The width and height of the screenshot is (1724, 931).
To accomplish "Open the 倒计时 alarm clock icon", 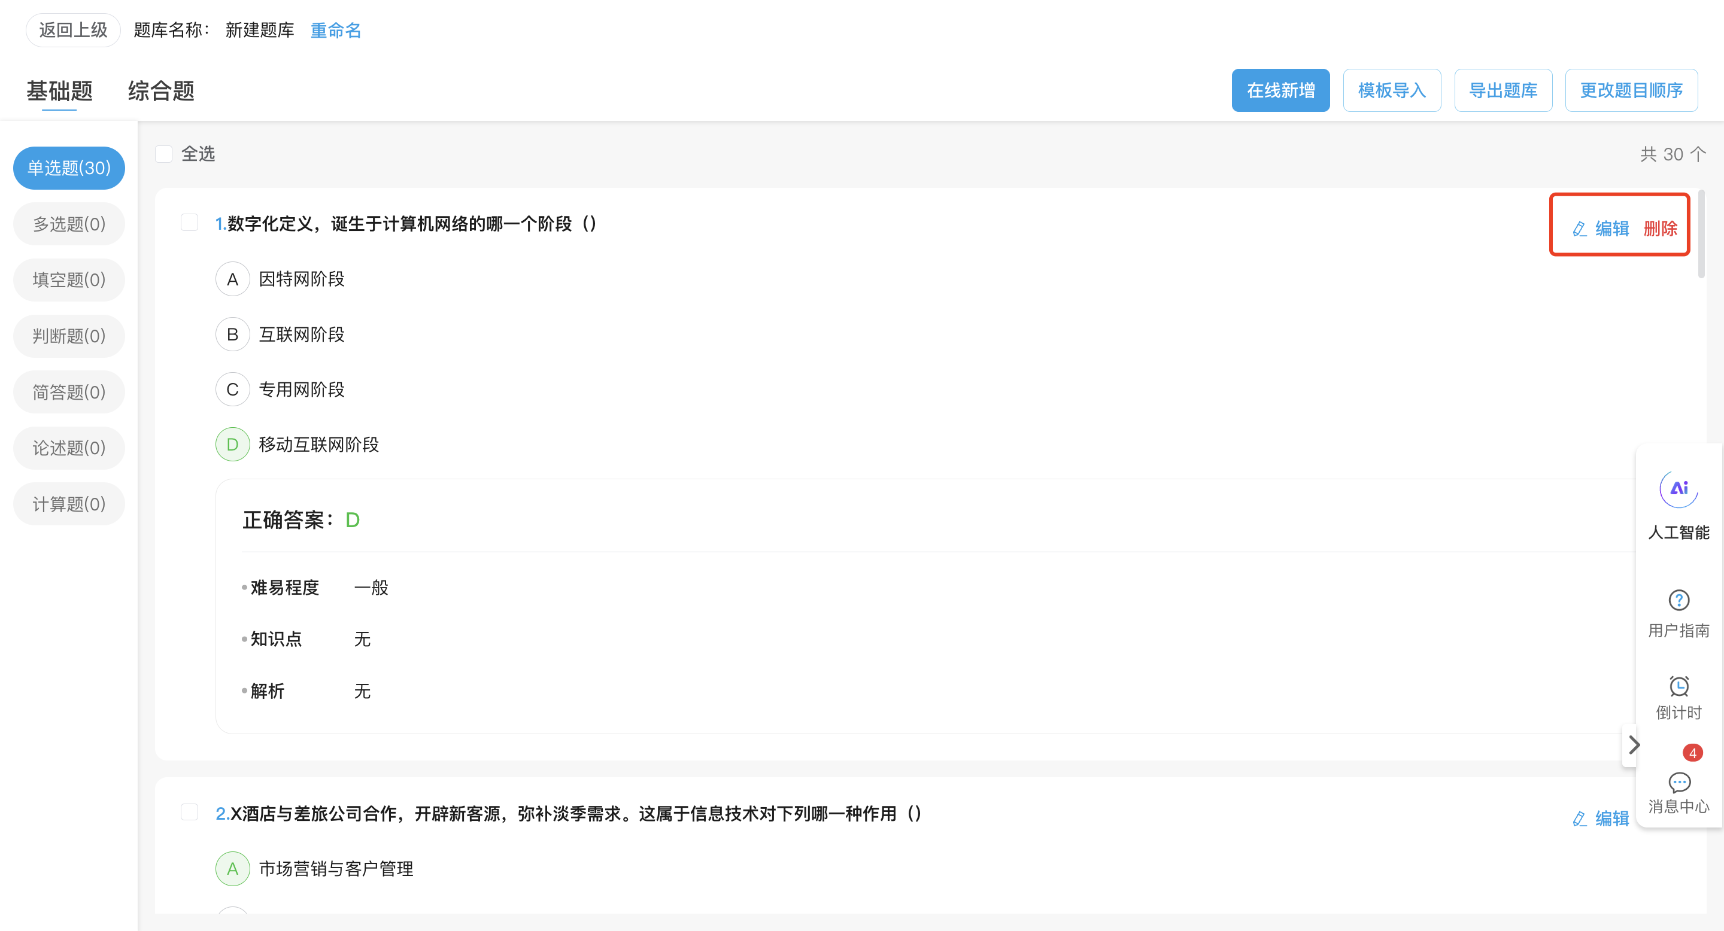I will [1679, 686].
